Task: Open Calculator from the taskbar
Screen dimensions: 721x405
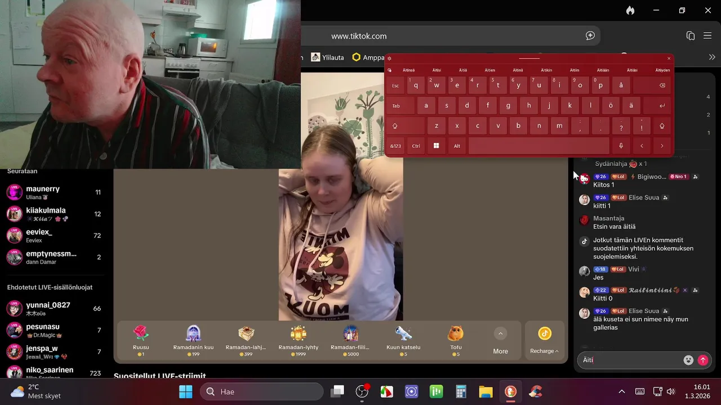Action: point(461,391)
